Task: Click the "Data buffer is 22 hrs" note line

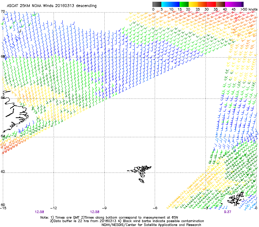Action: [x=127, y=221]
